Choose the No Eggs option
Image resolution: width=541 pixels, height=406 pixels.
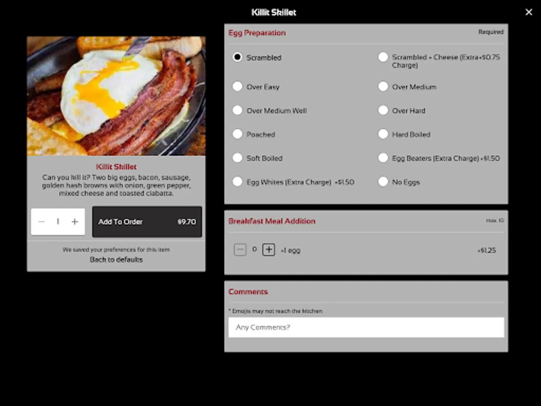tap(383, 181)
